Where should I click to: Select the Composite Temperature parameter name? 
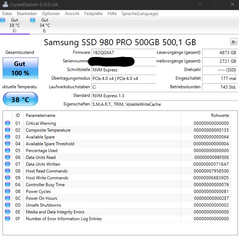pyautogui.click(x=48, y=130)
